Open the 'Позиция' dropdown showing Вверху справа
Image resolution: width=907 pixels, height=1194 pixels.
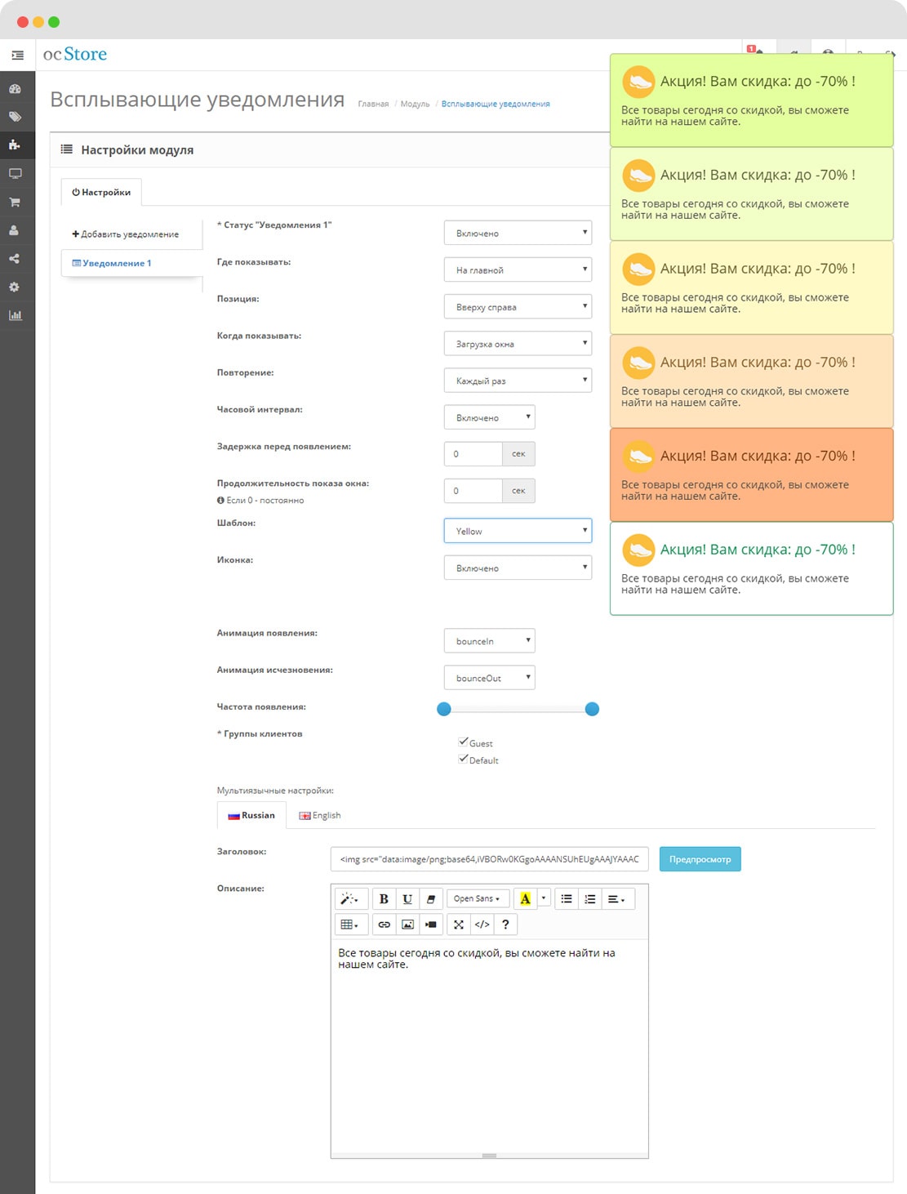[x=518, y=306]
